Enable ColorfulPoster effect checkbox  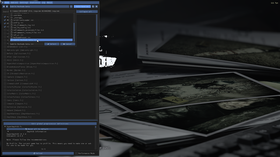pyautogui.click(x=5, y=87)
